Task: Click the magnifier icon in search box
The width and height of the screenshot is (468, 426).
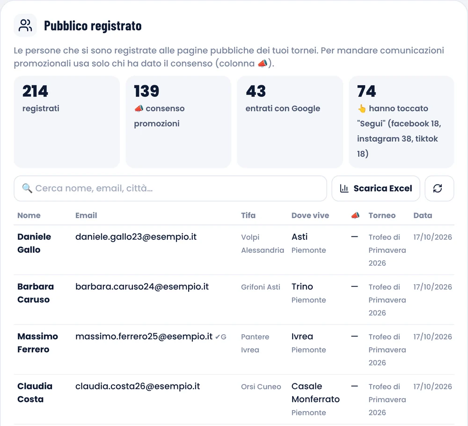Action: click(27, 188)
